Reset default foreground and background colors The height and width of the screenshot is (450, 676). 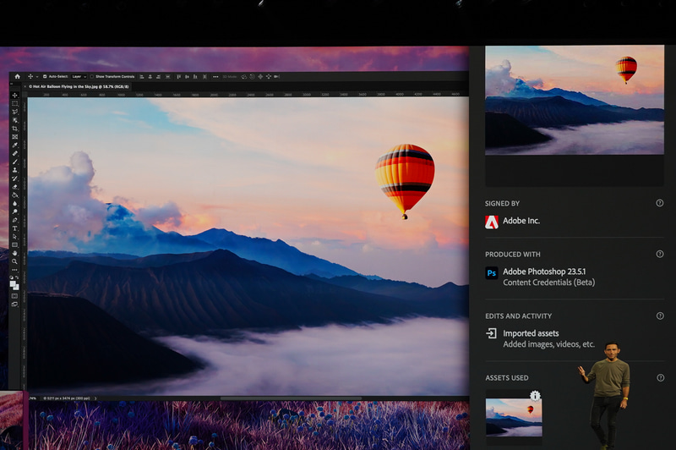(11, 277)
